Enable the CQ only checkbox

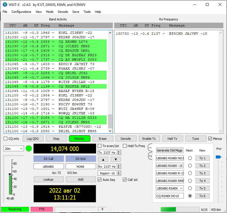(x=4, y=139)
